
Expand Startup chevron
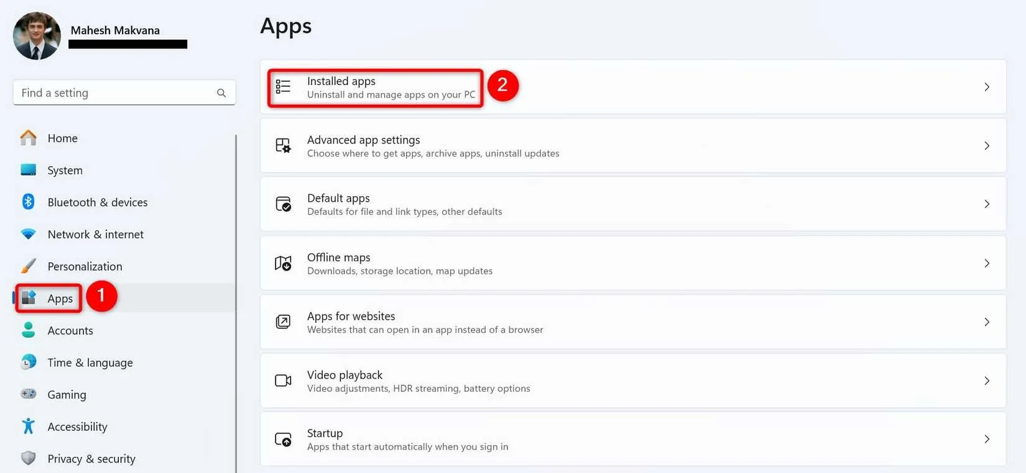[987, 439]
